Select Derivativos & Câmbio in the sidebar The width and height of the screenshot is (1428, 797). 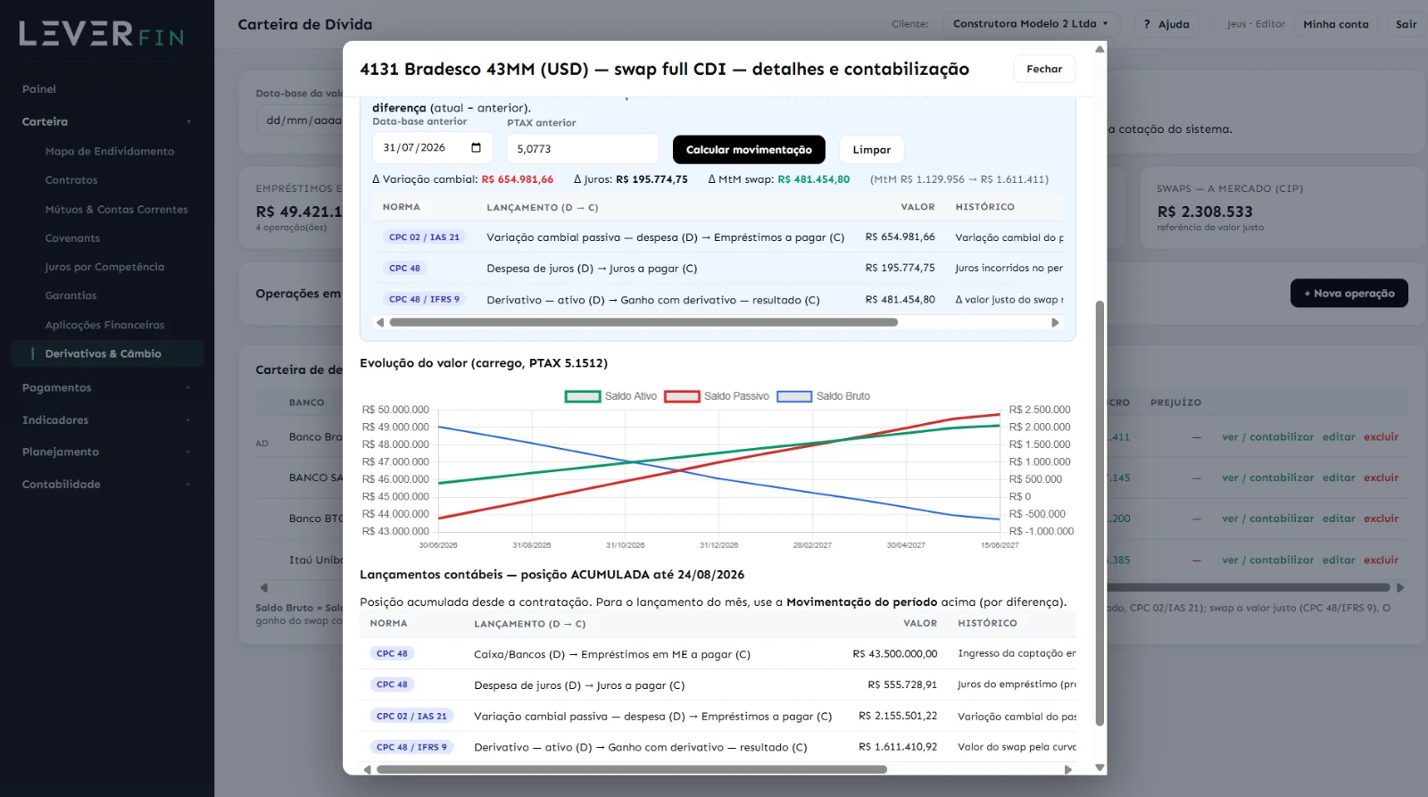pyautogui.click(x=107, y=353)
